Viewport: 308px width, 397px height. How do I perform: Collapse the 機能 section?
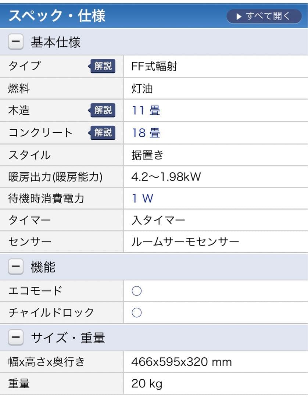point(15,267)
